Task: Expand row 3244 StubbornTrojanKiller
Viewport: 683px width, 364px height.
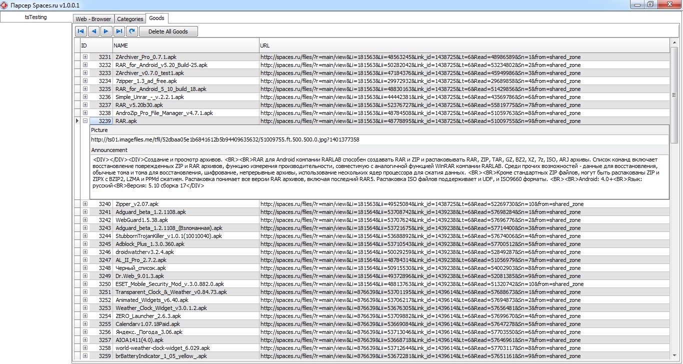Action: (x=85, y=236)
